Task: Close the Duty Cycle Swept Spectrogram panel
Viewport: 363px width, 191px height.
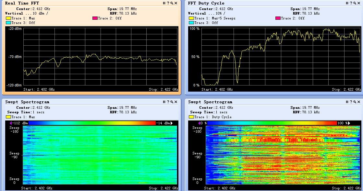Action: pyautogui.click(x=359, y=102)
